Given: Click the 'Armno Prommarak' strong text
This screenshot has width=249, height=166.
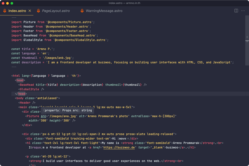Looking at the screenshot, I should pyautogui.click(x=186, y=143).
